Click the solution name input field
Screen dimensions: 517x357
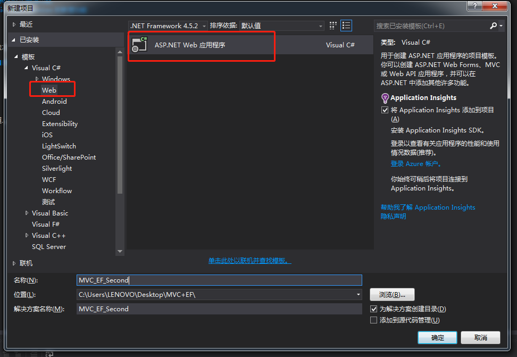[x=219, y=309]
